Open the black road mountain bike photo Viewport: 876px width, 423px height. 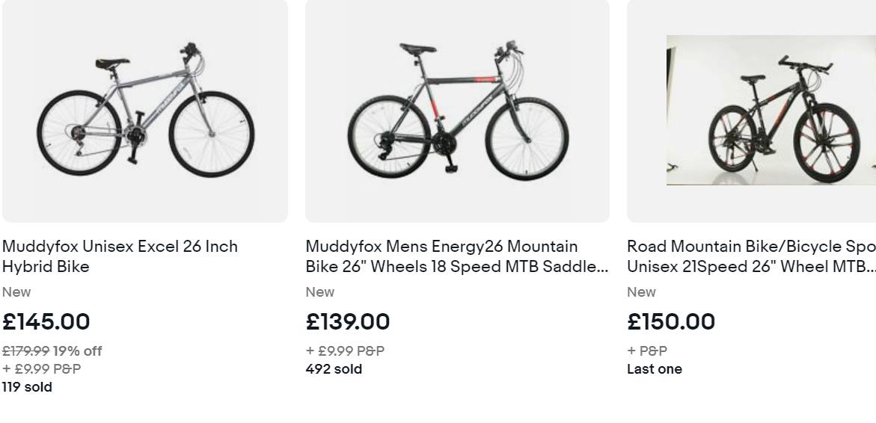pos(769,110)
